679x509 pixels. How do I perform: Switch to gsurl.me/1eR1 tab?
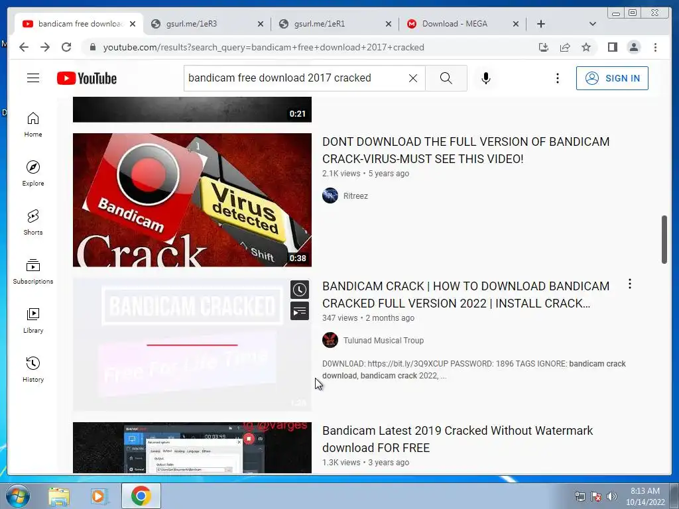(335, 24)
